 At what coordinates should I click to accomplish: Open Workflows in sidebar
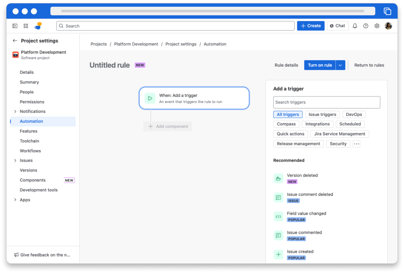[x=43, y=151]
